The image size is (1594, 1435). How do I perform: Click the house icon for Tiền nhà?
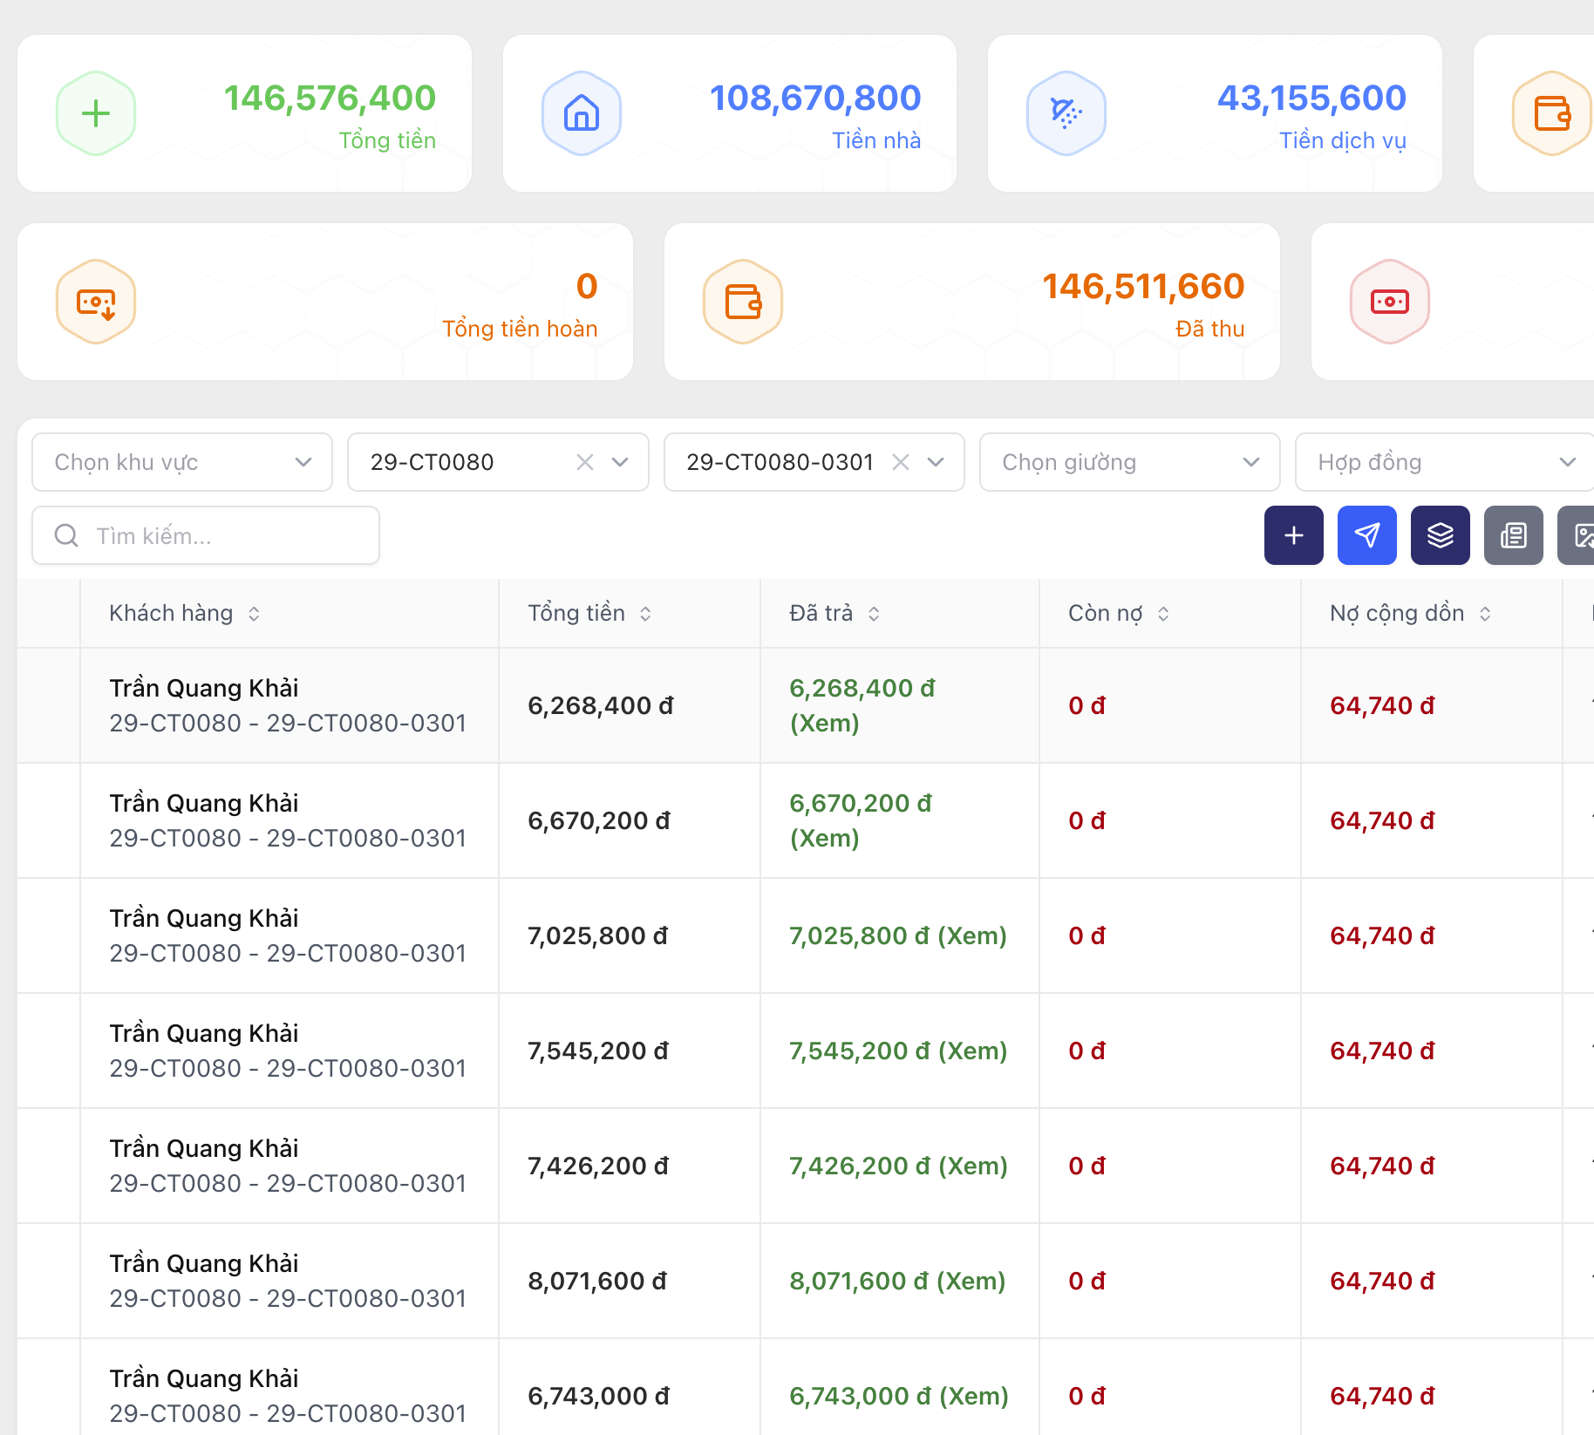(x=581, y=113)
